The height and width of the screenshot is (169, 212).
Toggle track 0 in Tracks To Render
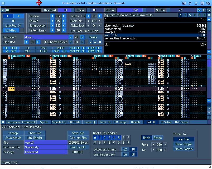point(95,138)
